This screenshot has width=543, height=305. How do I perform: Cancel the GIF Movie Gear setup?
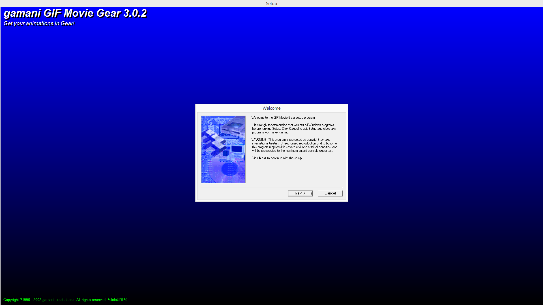(x=330, y=193)
